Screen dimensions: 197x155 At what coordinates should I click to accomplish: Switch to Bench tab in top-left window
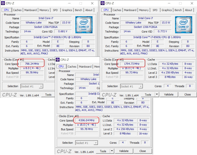click(x=78, y=10)
